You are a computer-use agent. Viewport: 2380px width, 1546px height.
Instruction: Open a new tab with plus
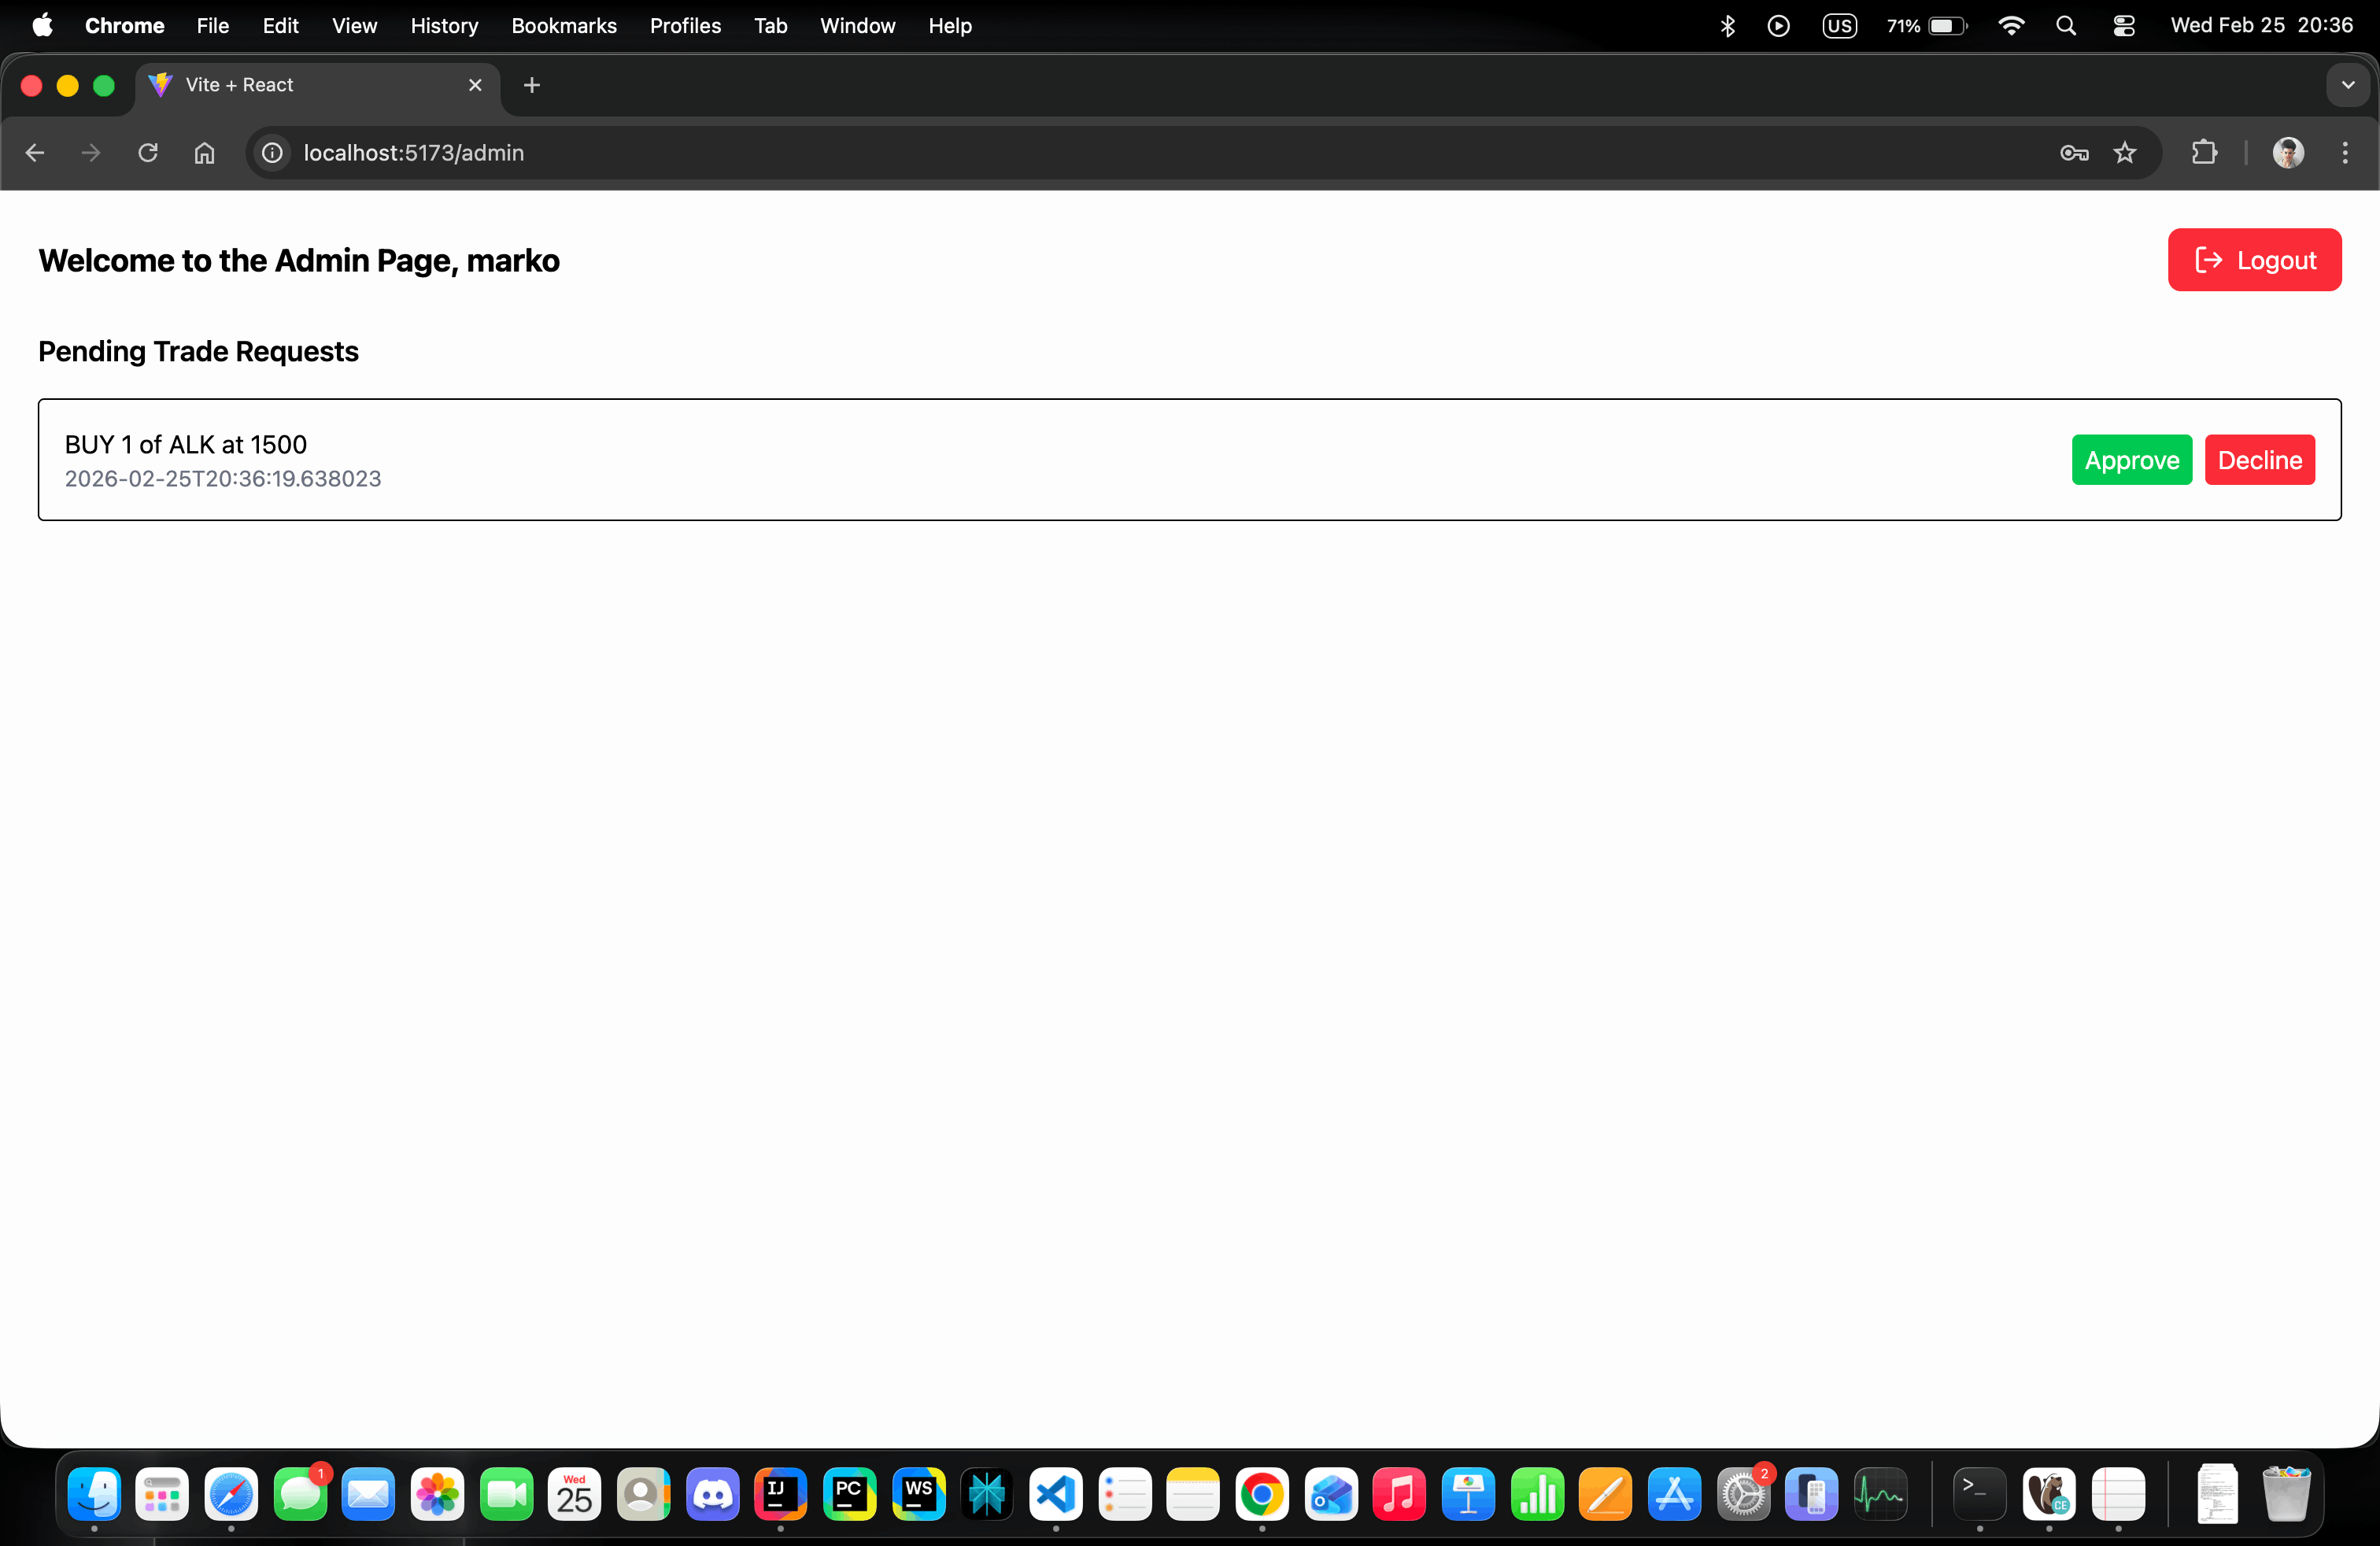pos(532,86)
